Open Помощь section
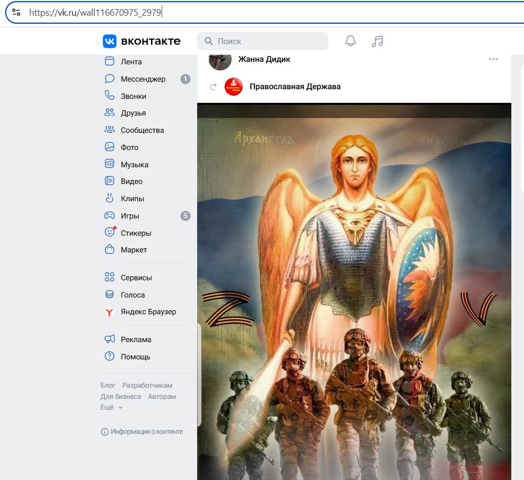 (x=135, y=357)
